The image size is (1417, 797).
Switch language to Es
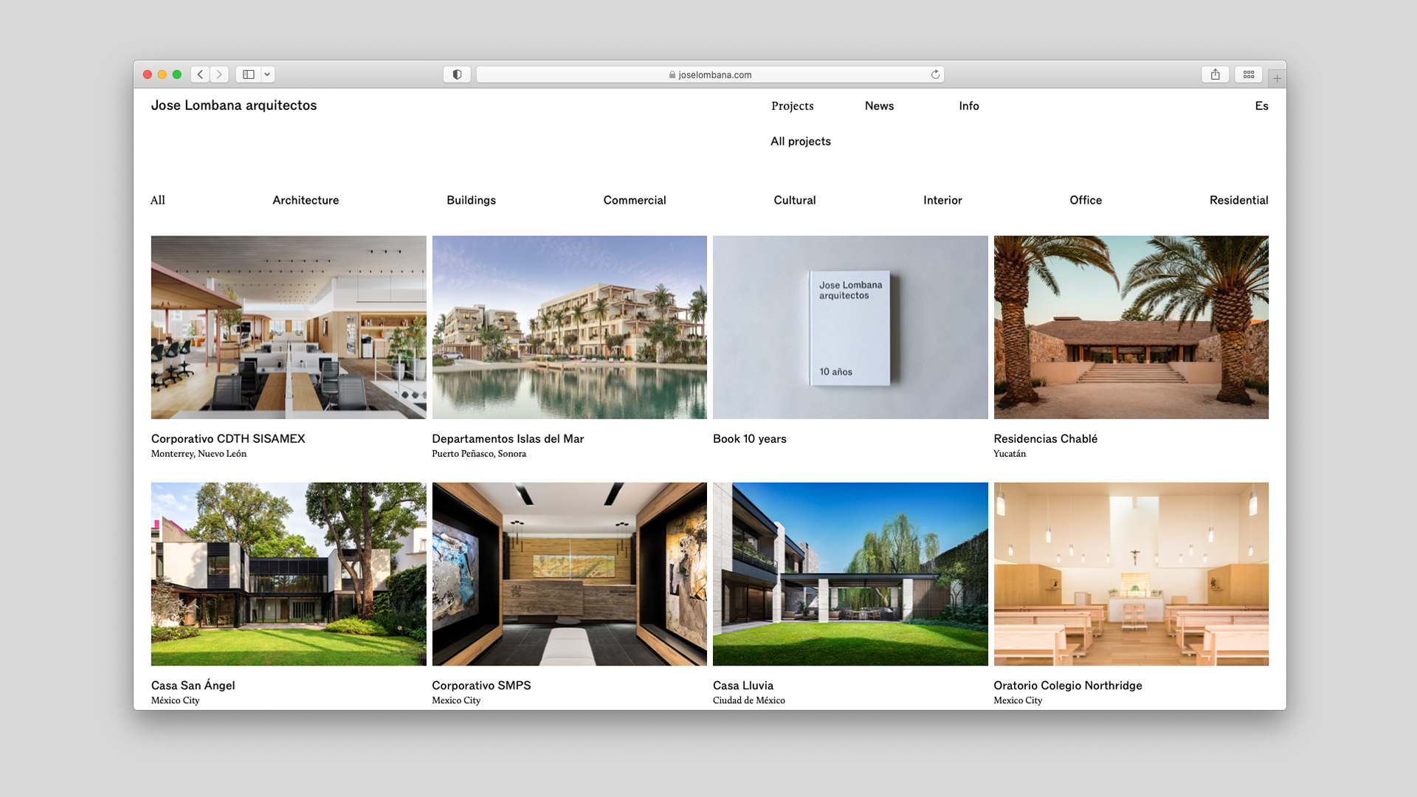pos(1261,106)
